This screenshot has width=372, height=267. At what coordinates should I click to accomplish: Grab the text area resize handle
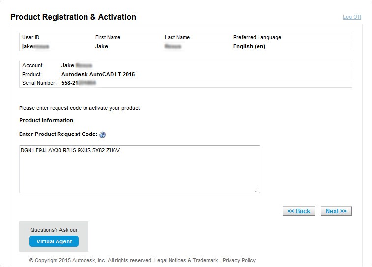coord(257,190)
